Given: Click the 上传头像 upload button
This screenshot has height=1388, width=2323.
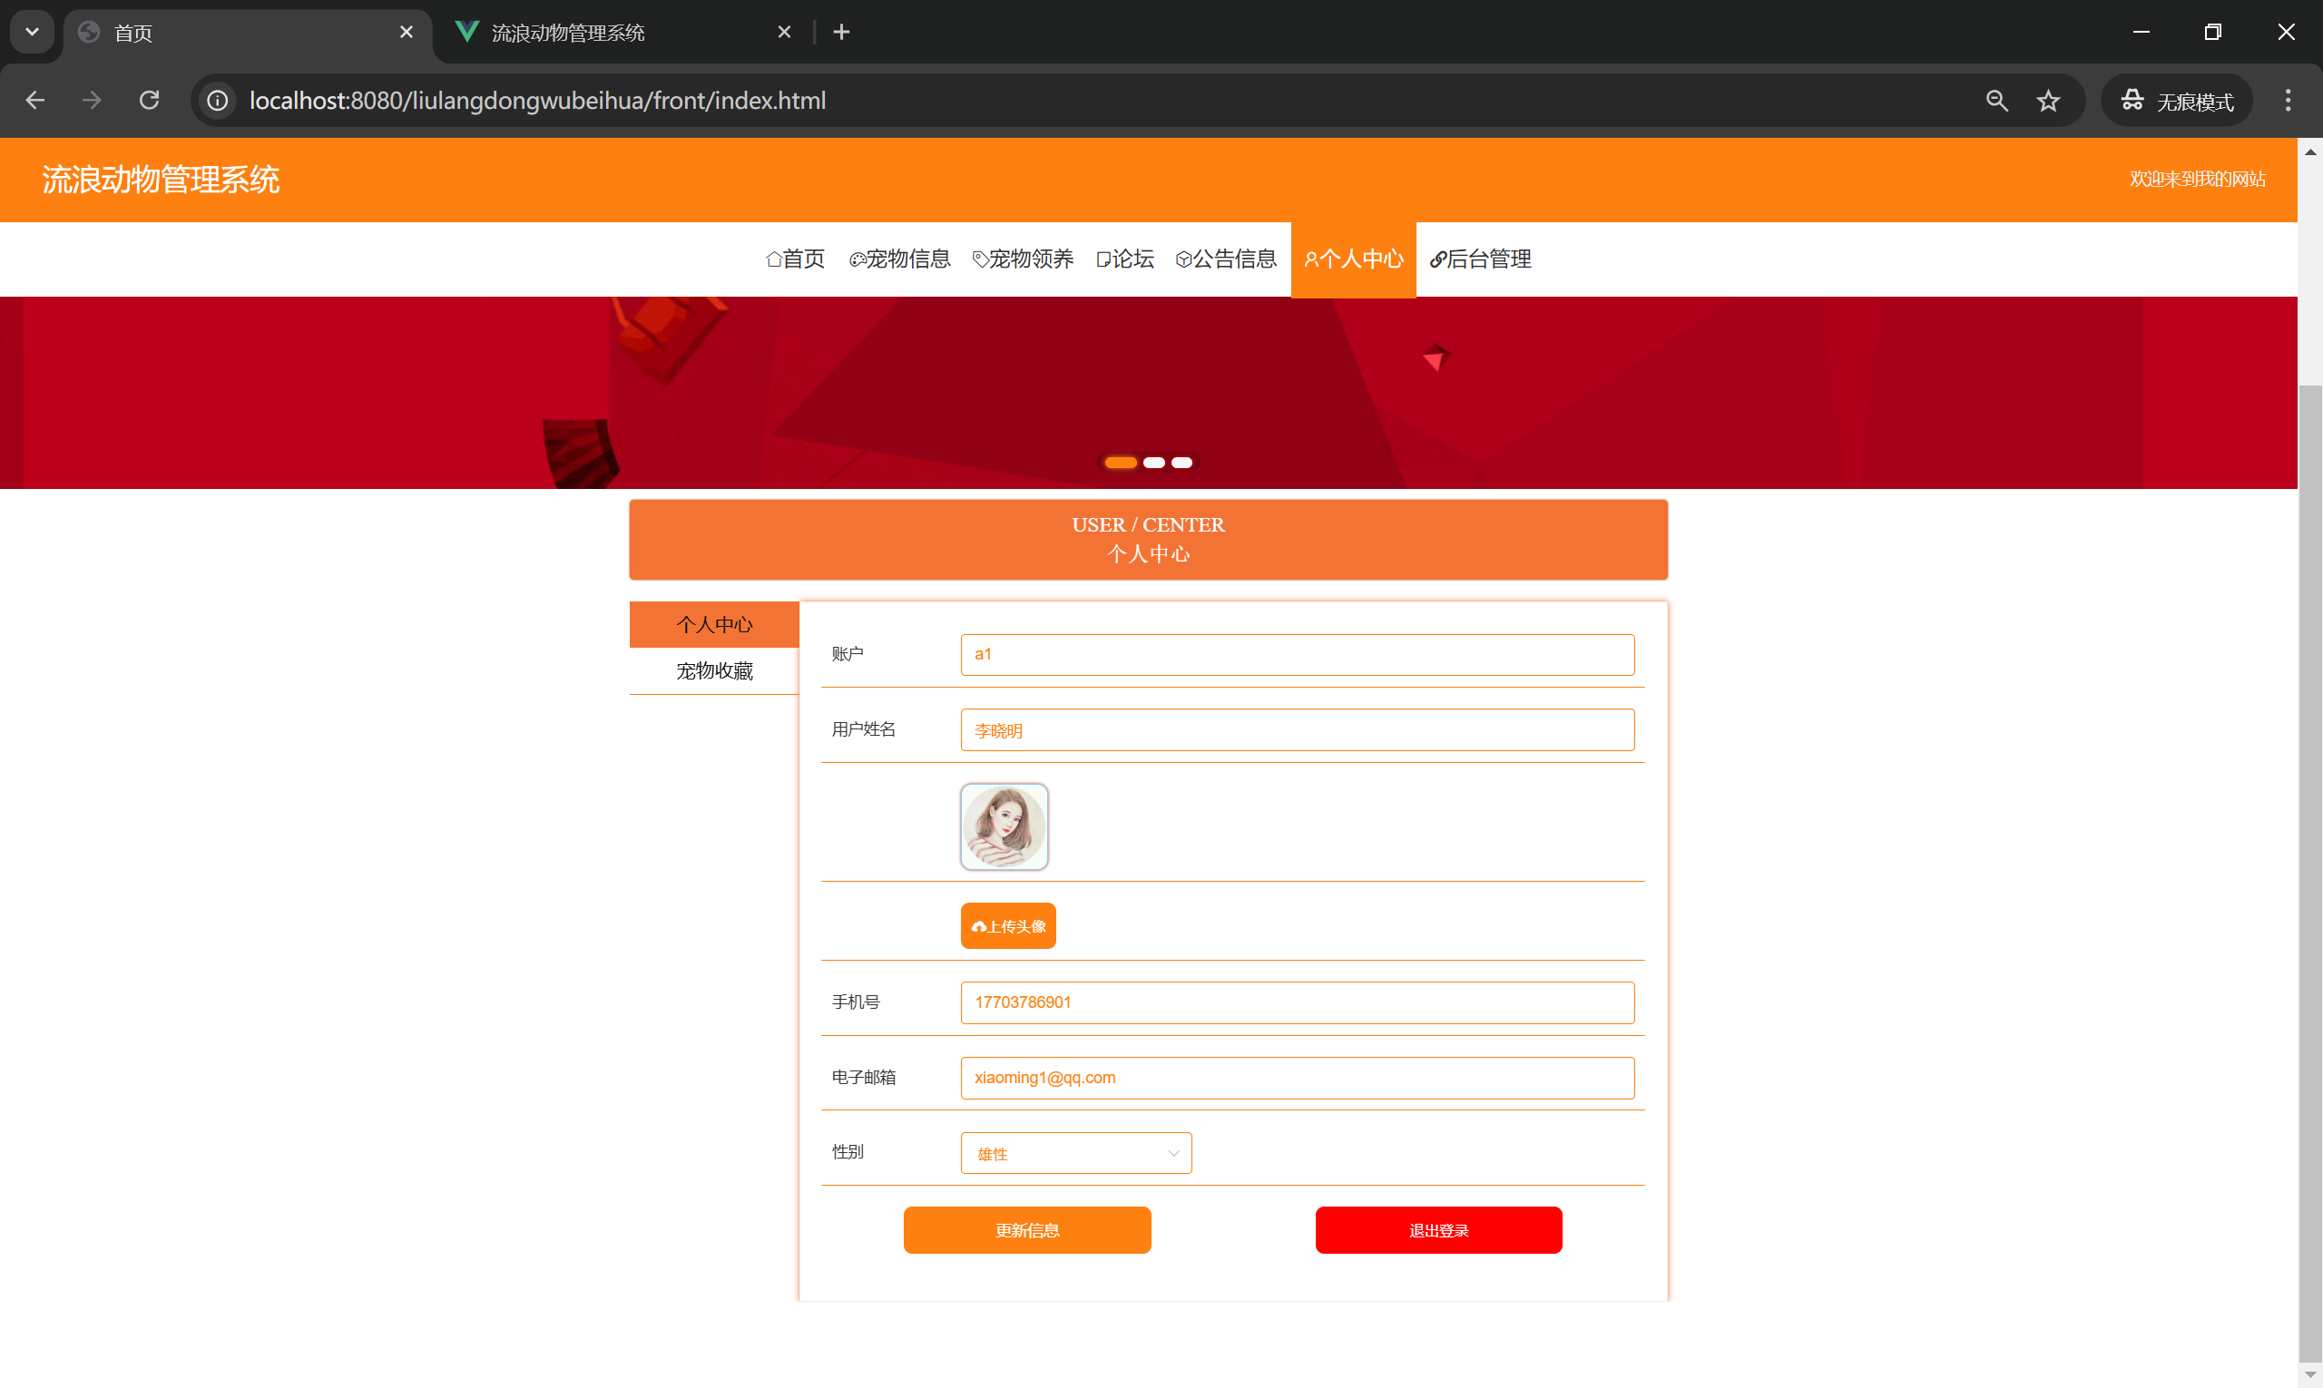Looking at the screenshot, I should tap(1007, 925).
